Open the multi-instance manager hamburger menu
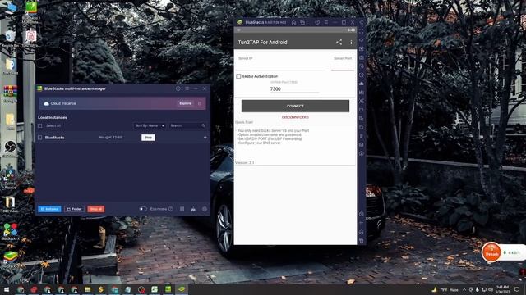Screen dimensions: 526x295 (187, 88)
